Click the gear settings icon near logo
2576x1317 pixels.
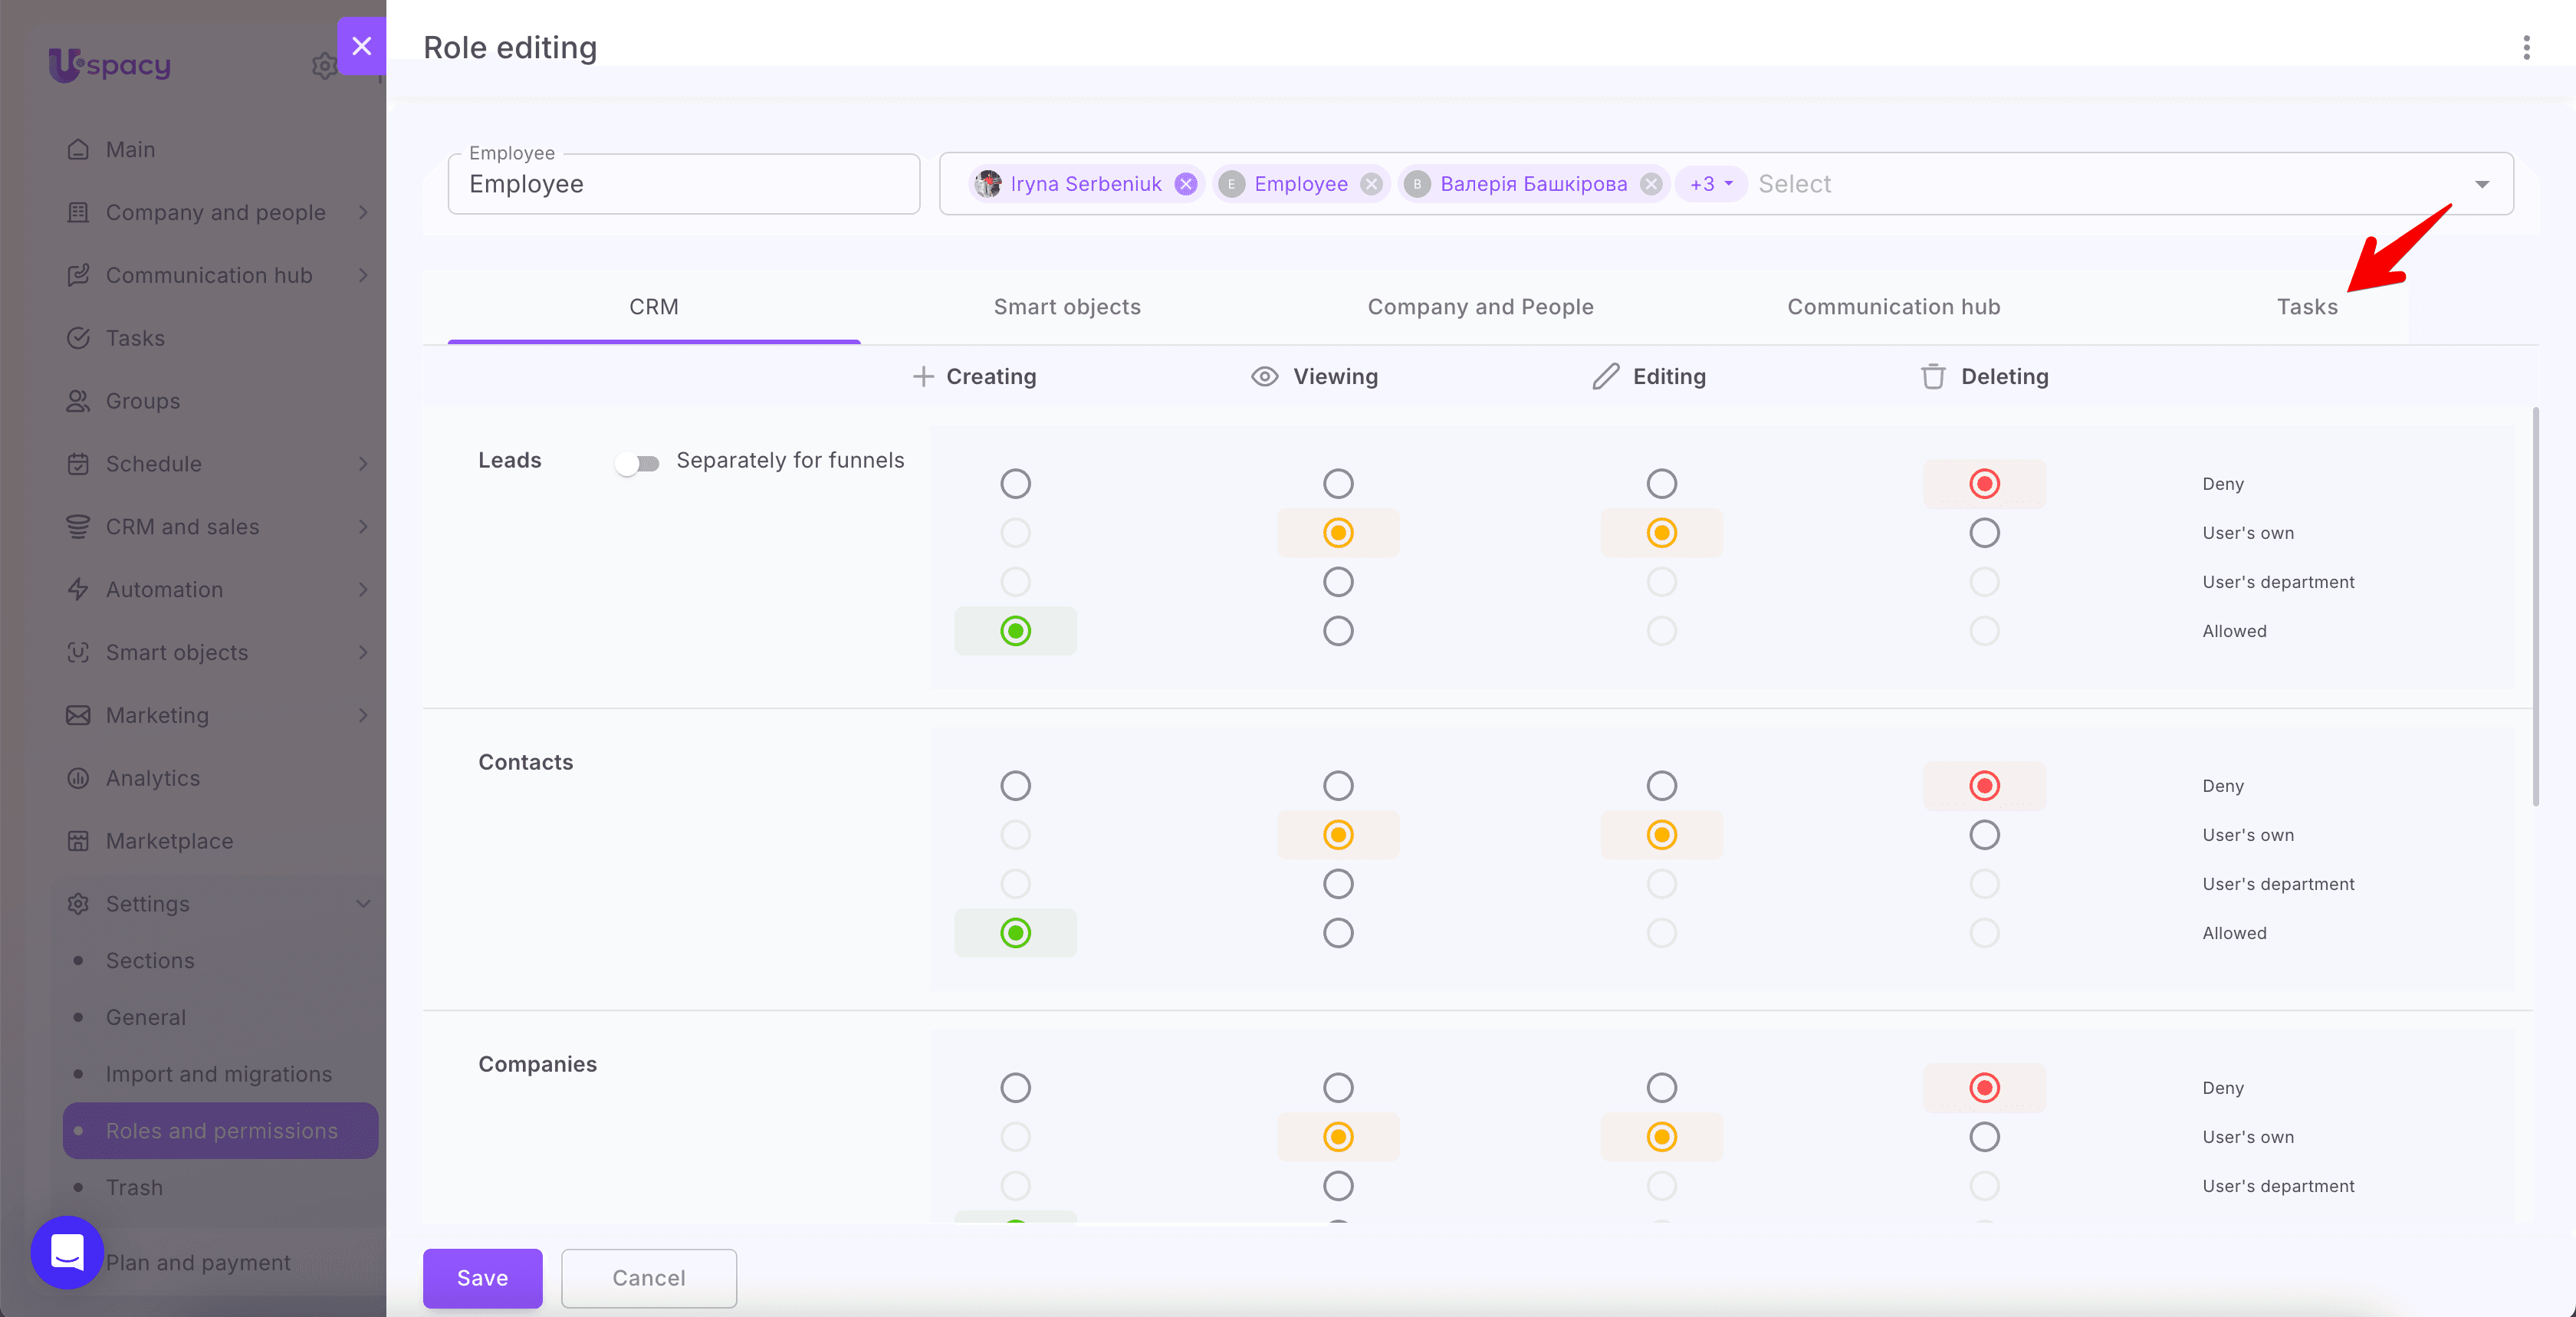[323, 66]
